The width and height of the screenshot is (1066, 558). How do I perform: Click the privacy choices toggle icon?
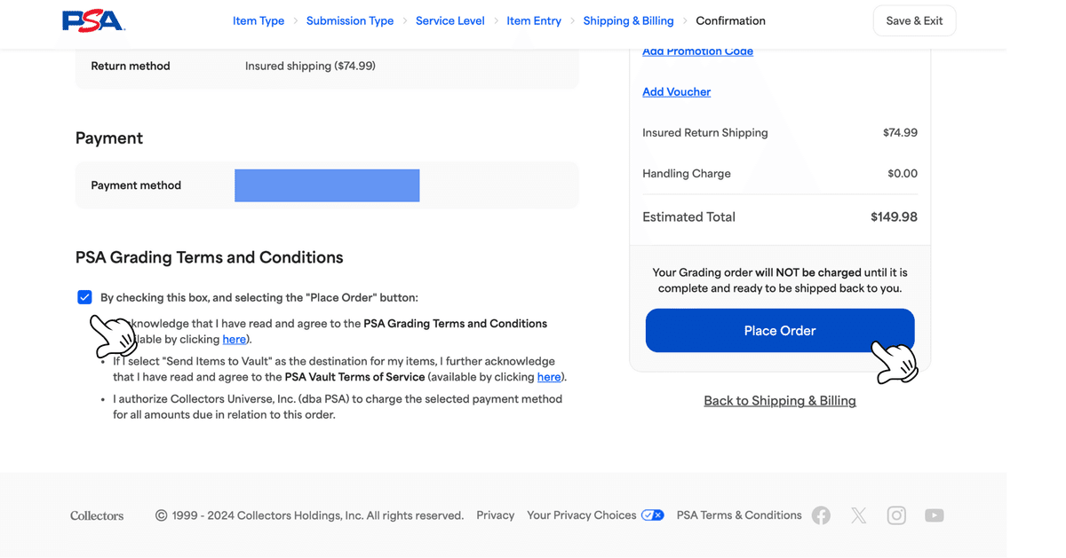(x=653, y=515)
